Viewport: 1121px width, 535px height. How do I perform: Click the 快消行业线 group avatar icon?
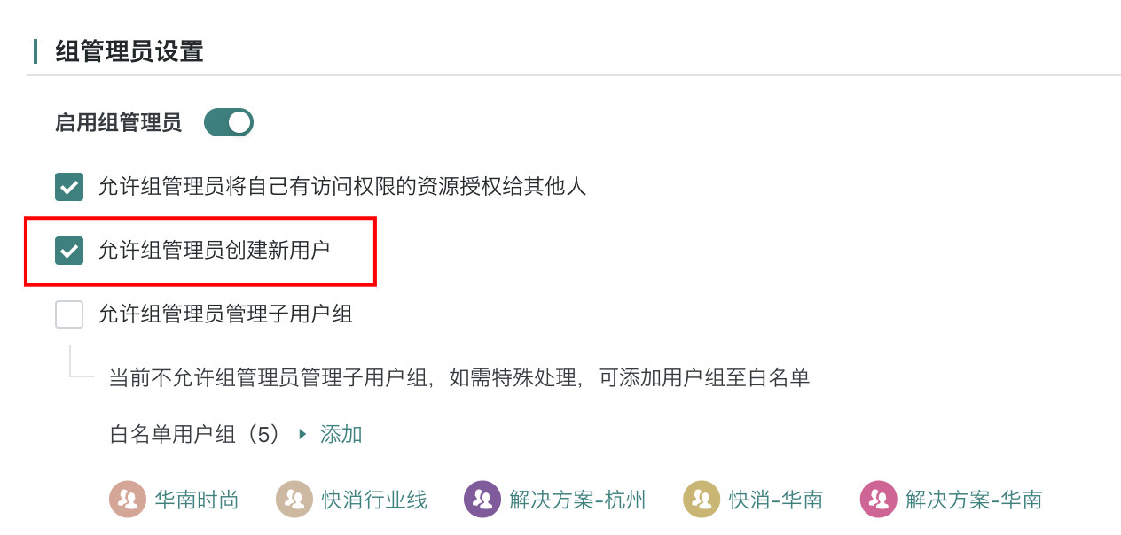(x=294, y=500)
